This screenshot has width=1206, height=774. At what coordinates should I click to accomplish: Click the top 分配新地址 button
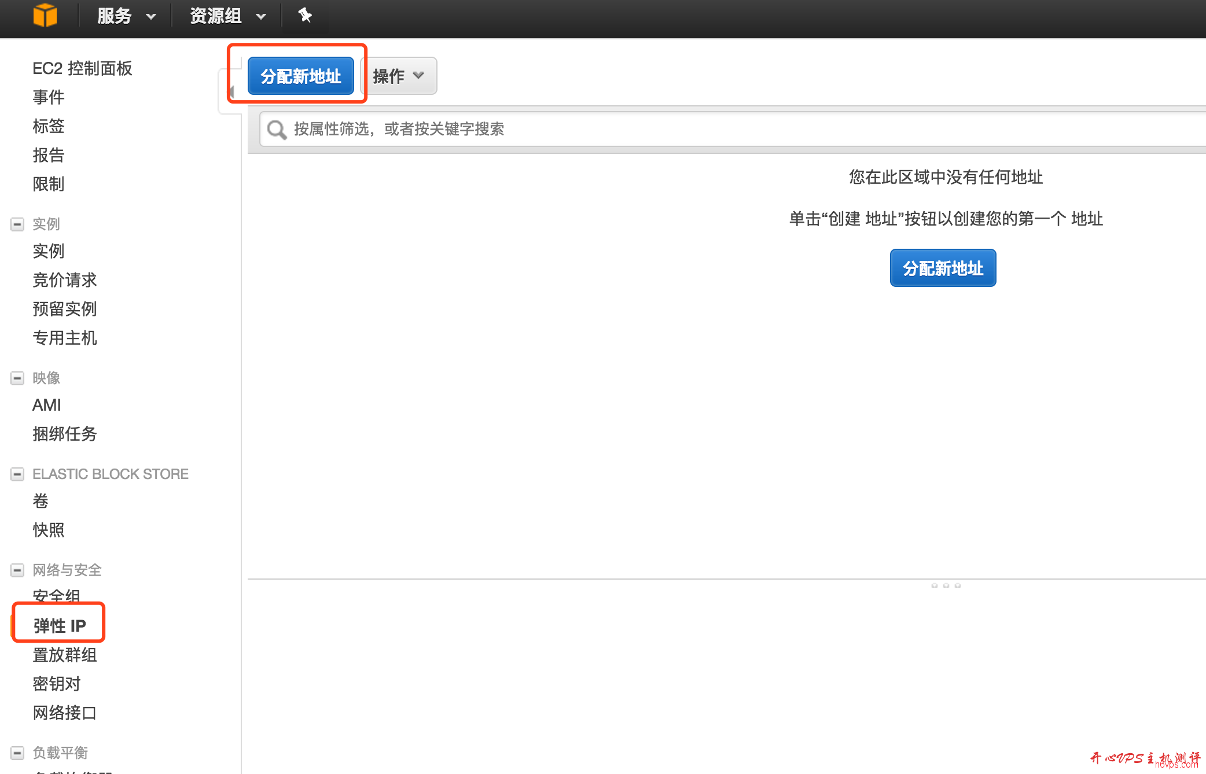[300, 76]
